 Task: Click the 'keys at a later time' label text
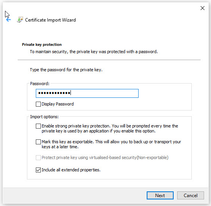60,147
